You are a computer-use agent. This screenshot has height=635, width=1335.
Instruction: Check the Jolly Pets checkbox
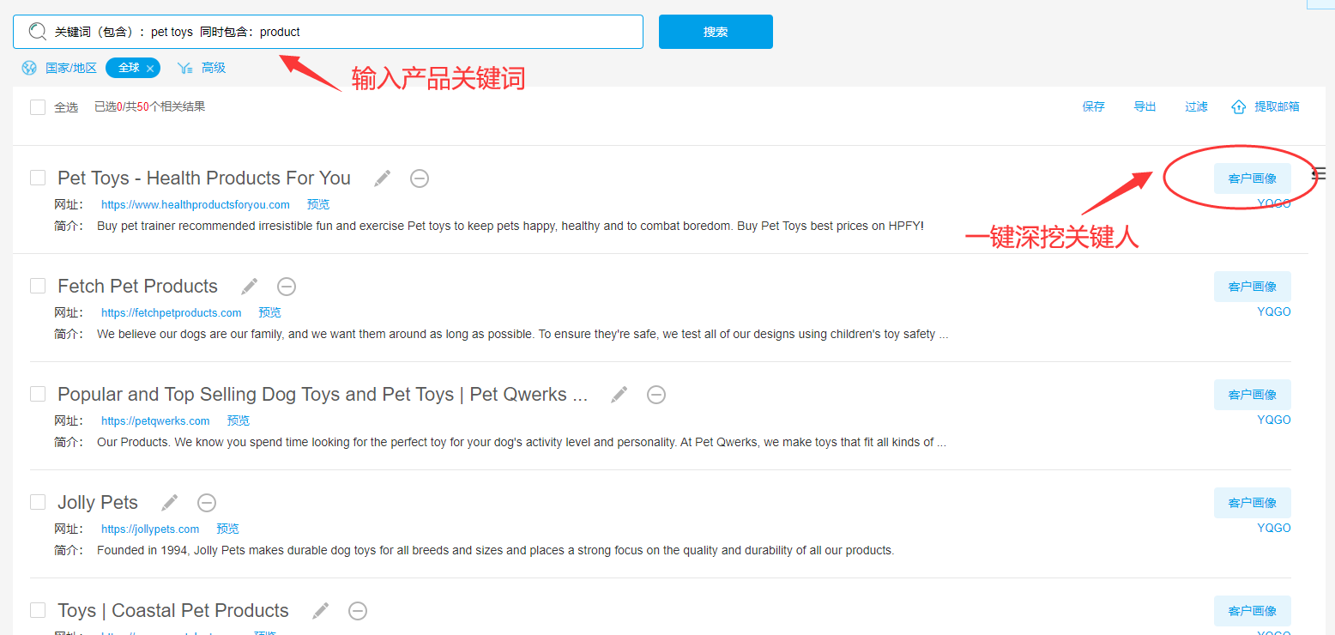[38, 502]
